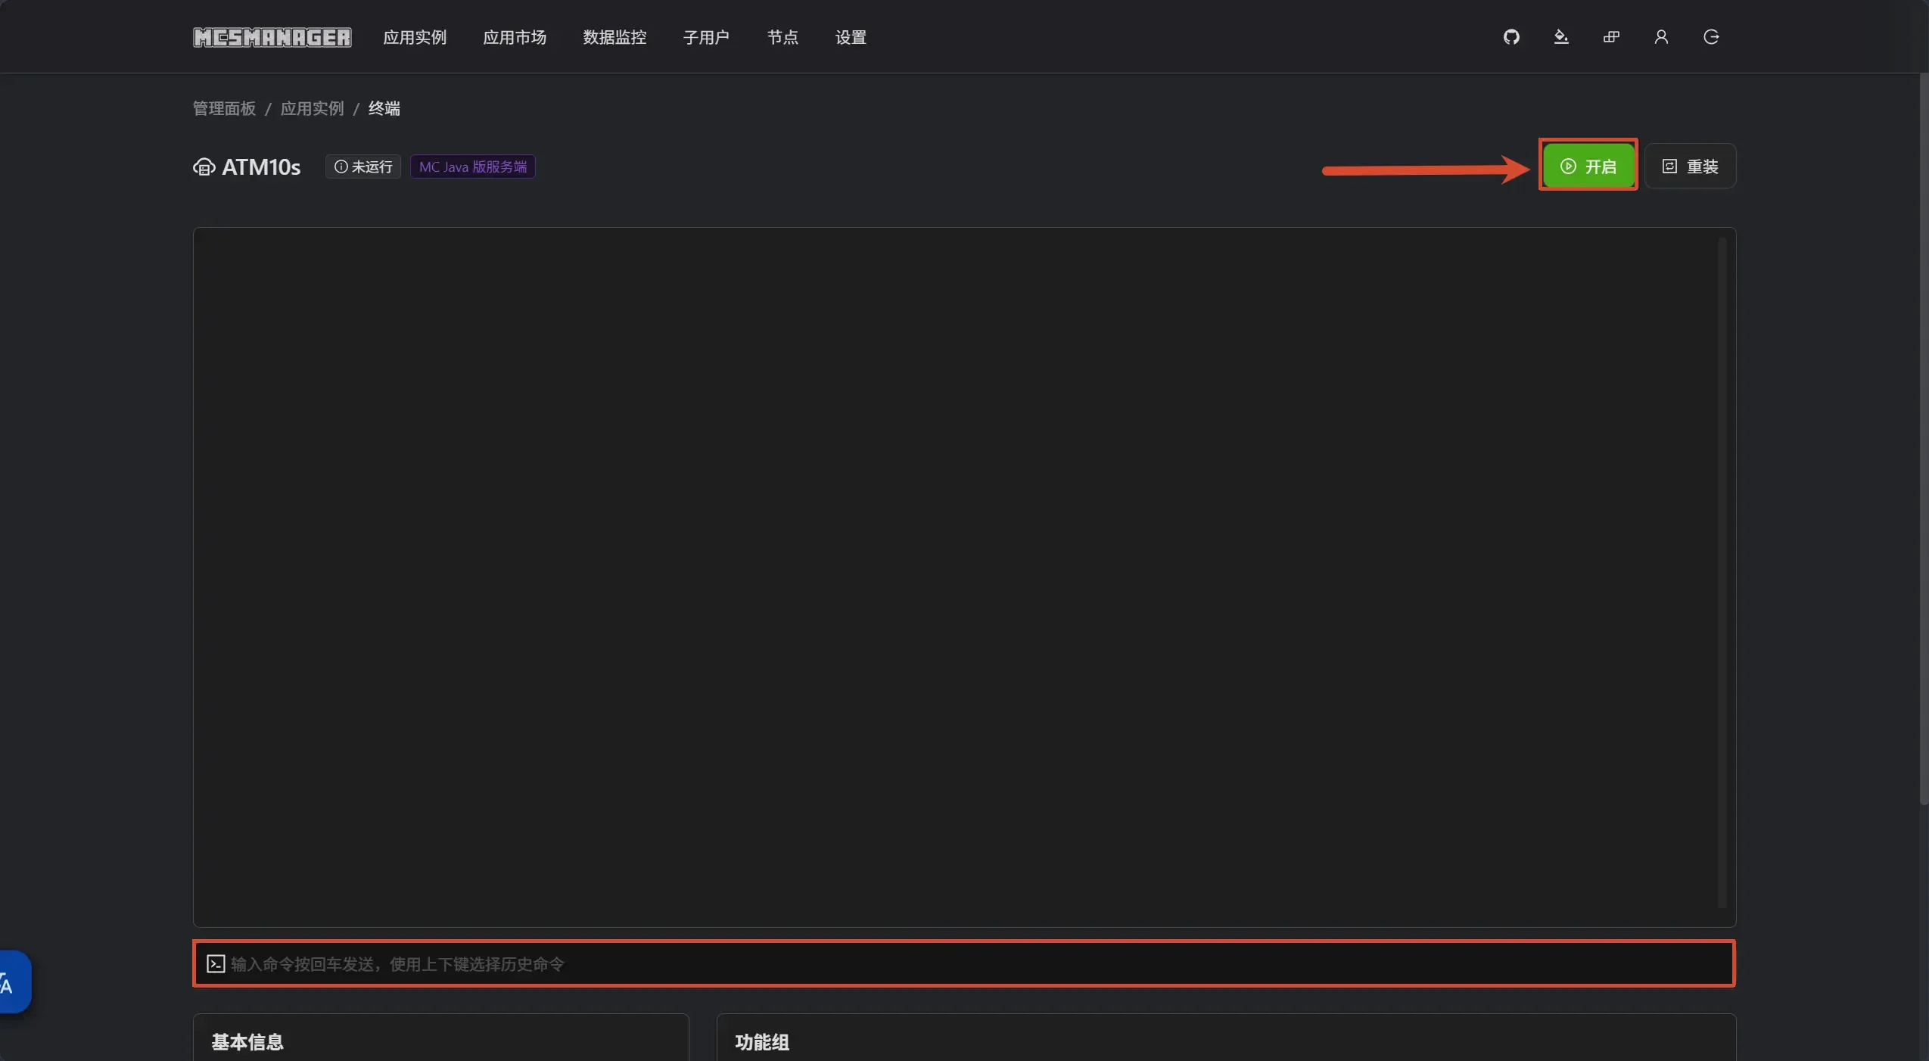Screen dimensions: 1929x1061
Task: Open the 子用户 menu
Action: [706, 37]
